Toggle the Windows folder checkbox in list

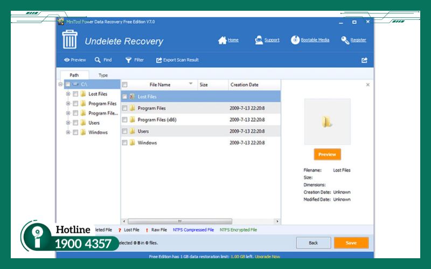125,143
